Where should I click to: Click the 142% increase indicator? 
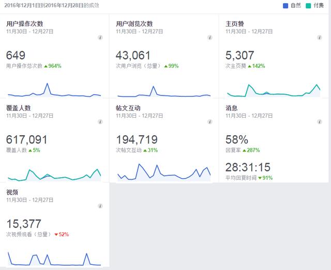coord(257,66)
